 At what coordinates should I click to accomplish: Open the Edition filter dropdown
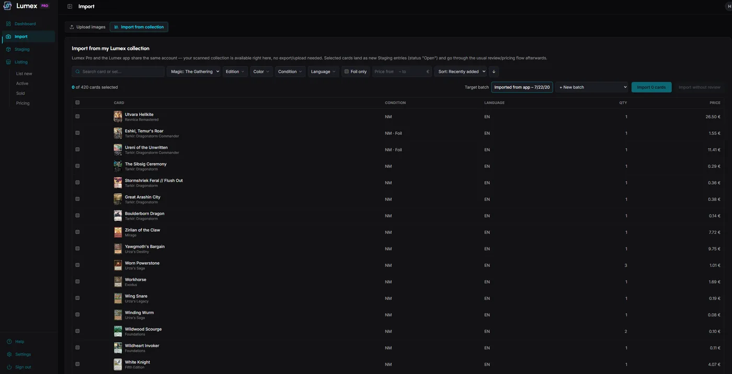[235, 72]
